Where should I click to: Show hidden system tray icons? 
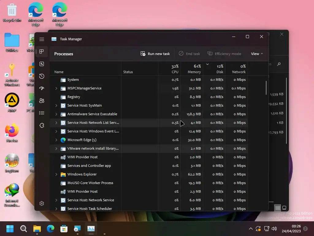click(251, 229)
